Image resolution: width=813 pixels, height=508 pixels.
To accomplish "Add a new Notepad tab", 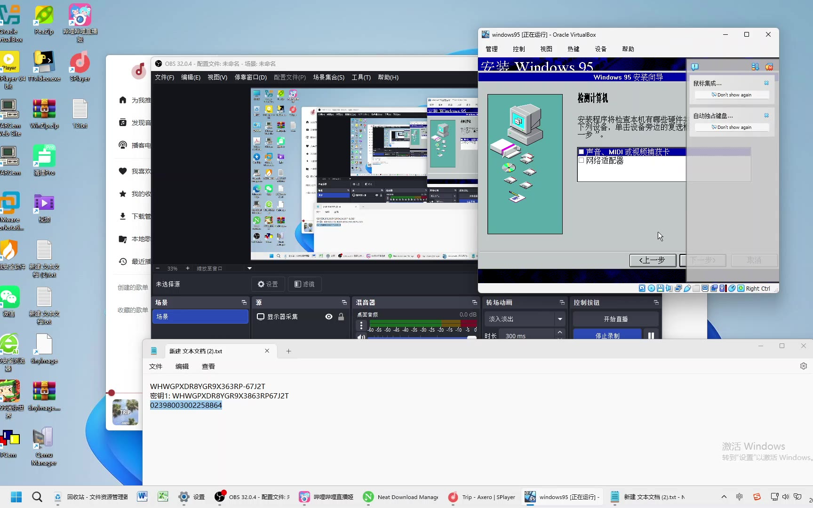I will (288, 351).
